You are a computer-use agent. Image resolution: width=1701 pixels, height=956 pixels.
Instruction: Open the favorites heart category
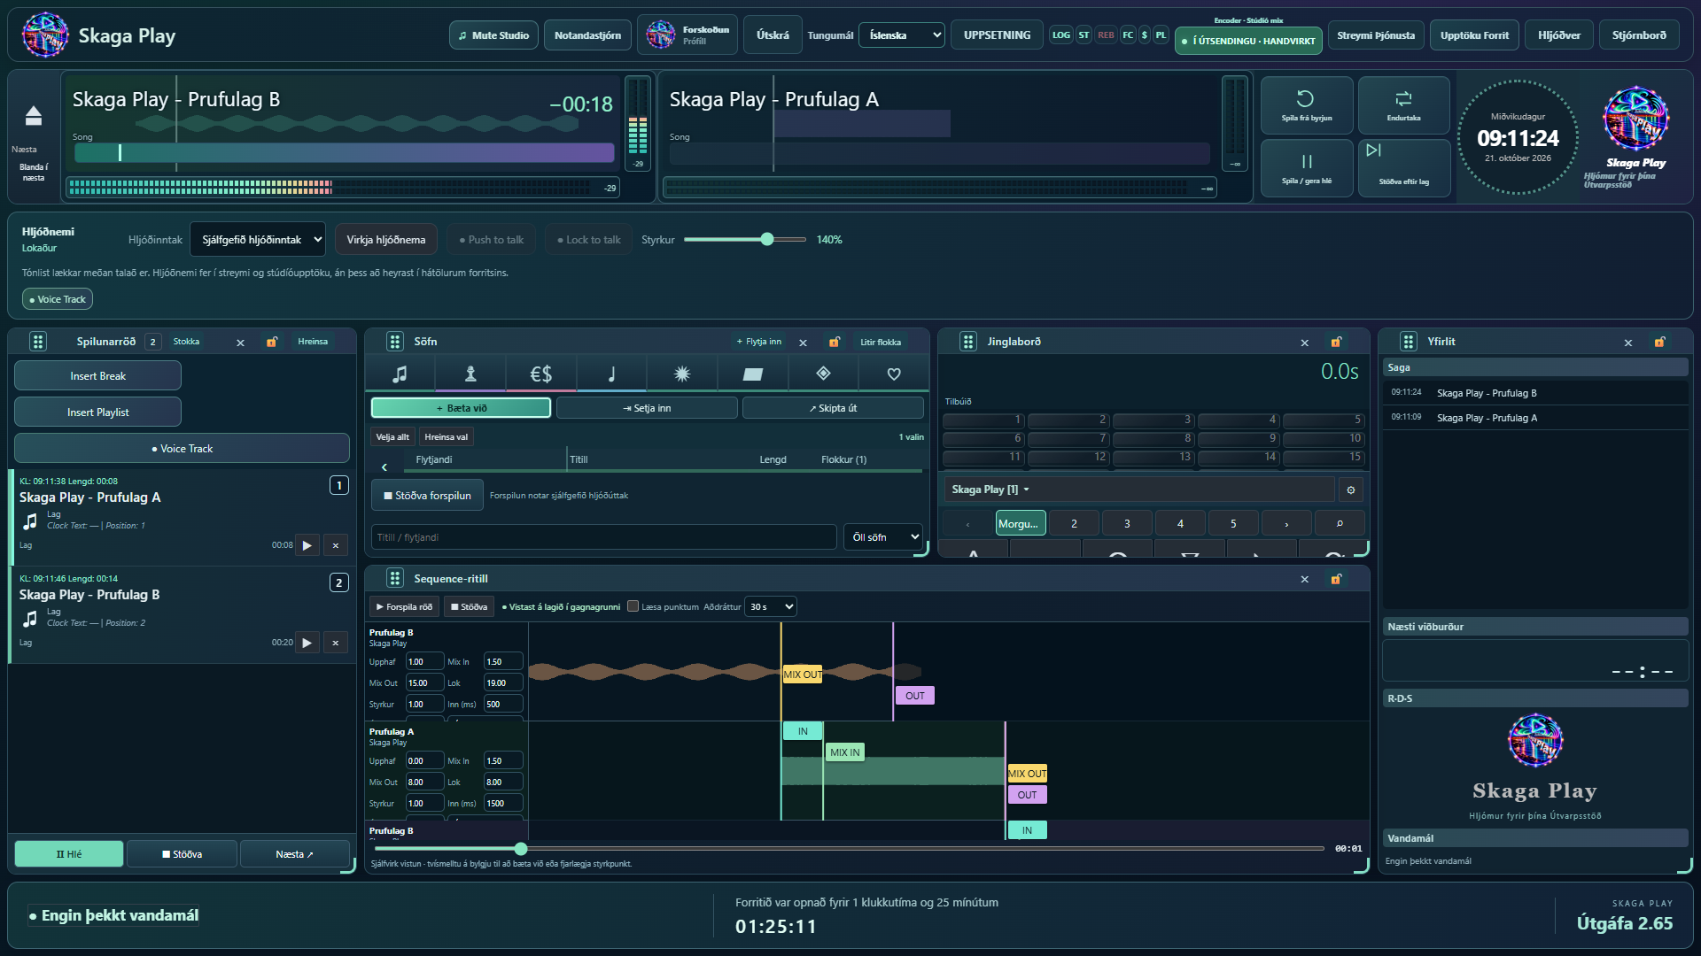pos(894,374)
